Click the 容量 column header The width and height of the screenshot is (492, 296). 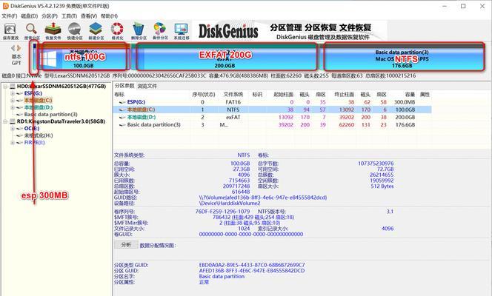click(x=410, y=94)
